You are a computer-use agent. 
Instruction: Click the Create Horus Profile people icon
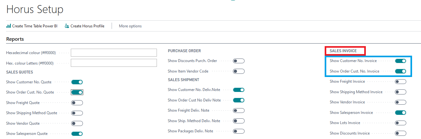coord(67,26)
